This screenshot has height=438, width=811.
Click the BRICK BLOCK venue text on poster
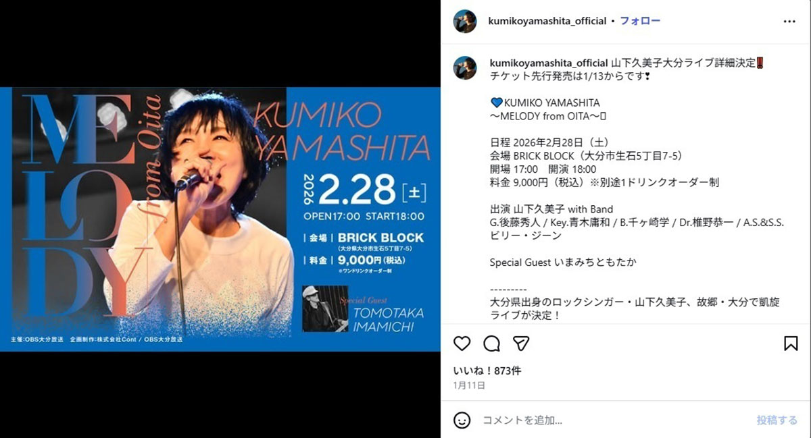tap(380, 238)
